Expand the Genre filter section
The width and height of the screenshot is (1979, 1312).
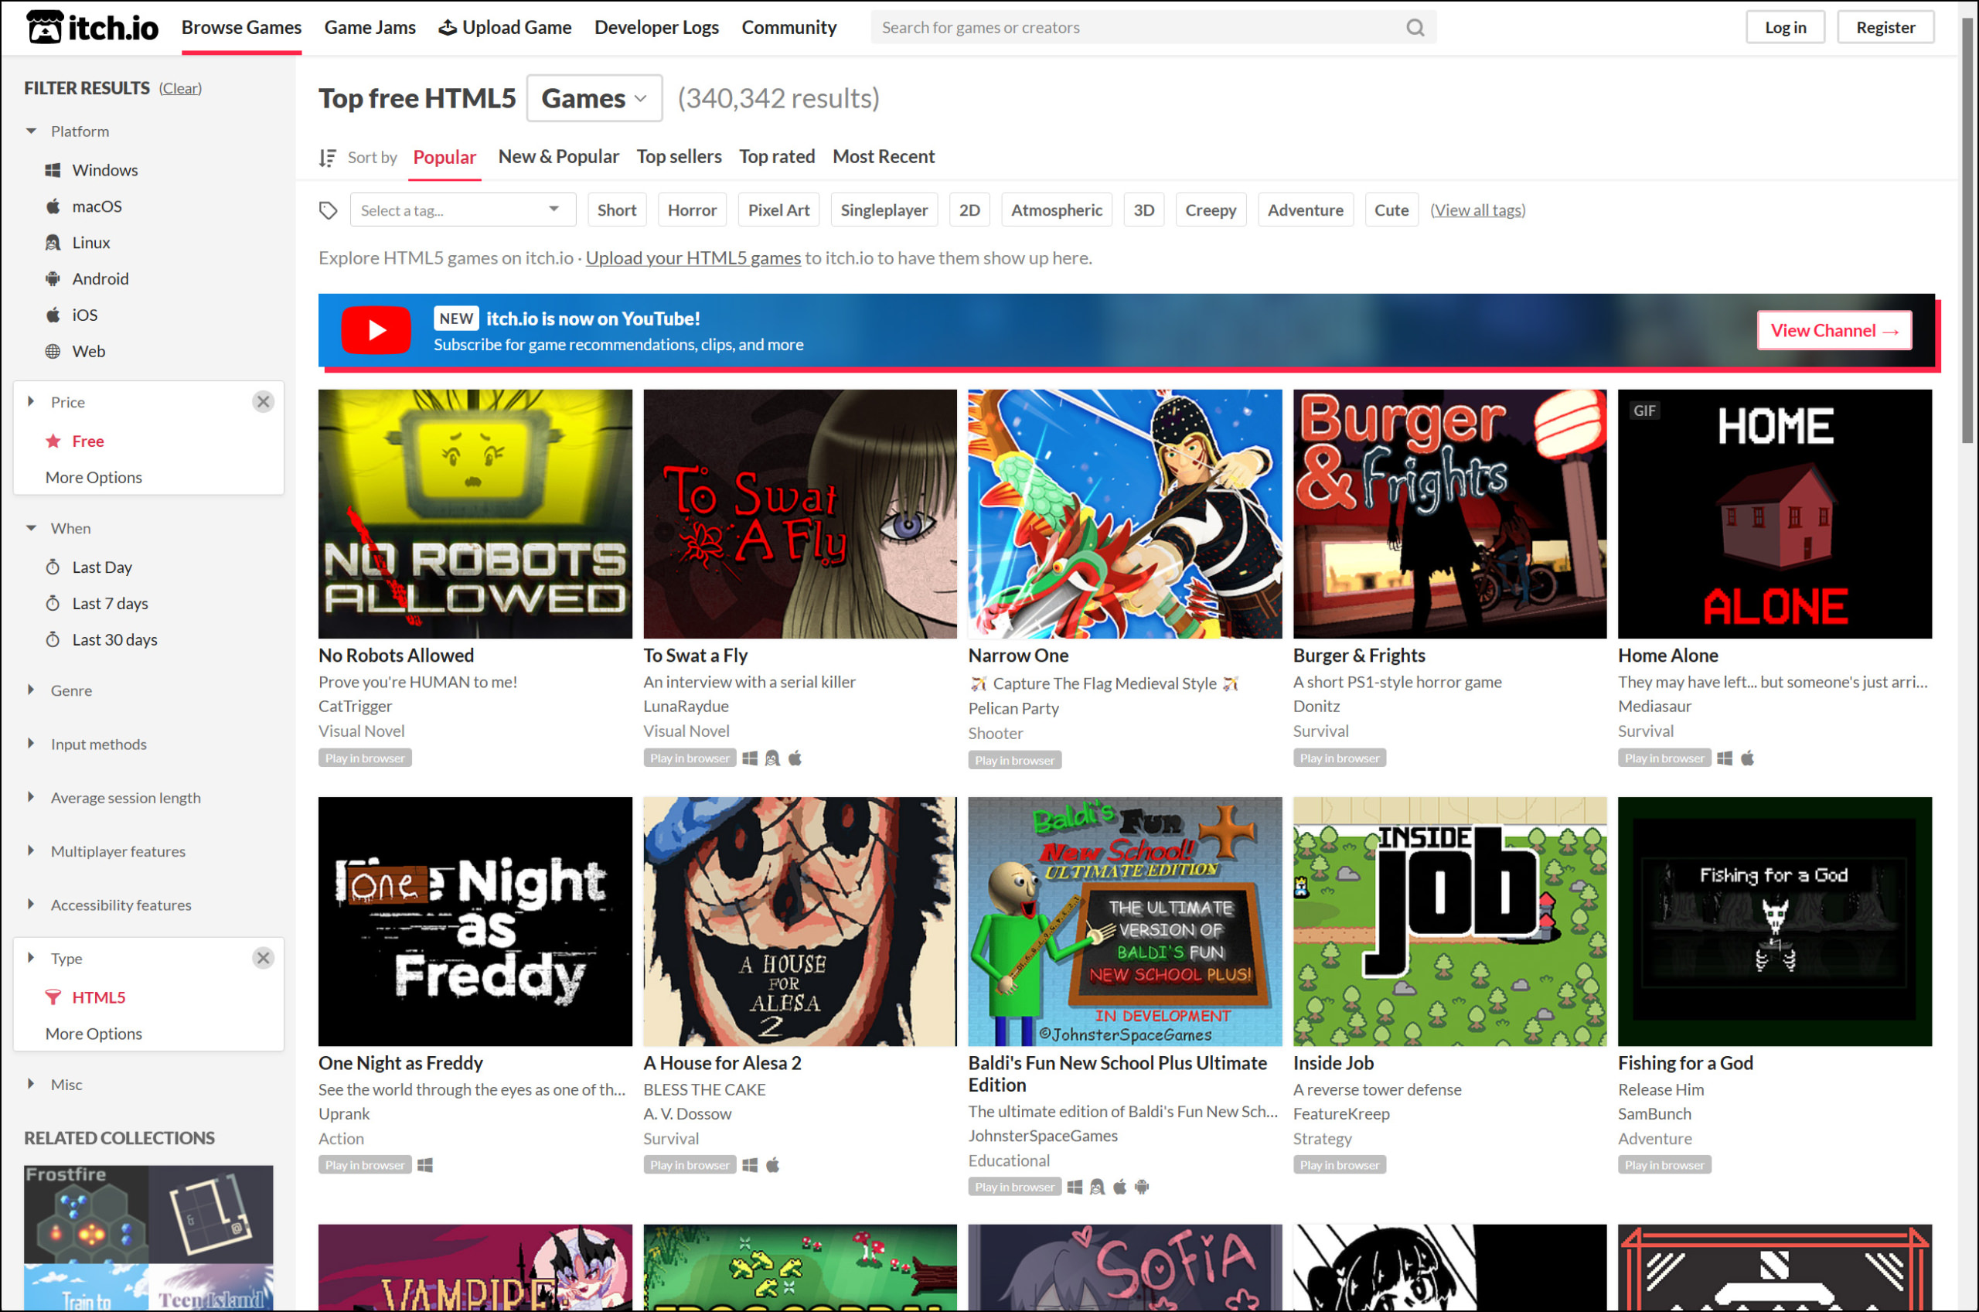point(71,690)
